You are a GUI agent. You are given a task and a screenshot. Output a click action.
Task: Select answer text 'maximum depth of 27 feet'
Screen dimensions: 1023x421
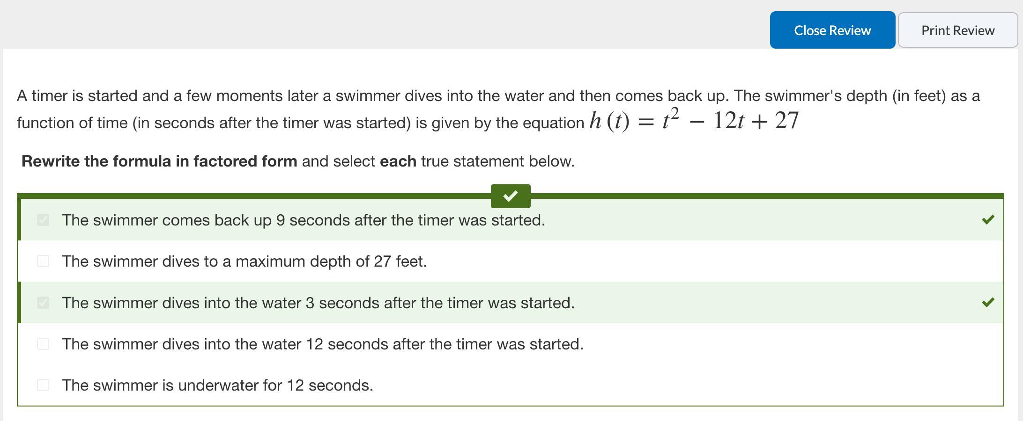(244, 261)
